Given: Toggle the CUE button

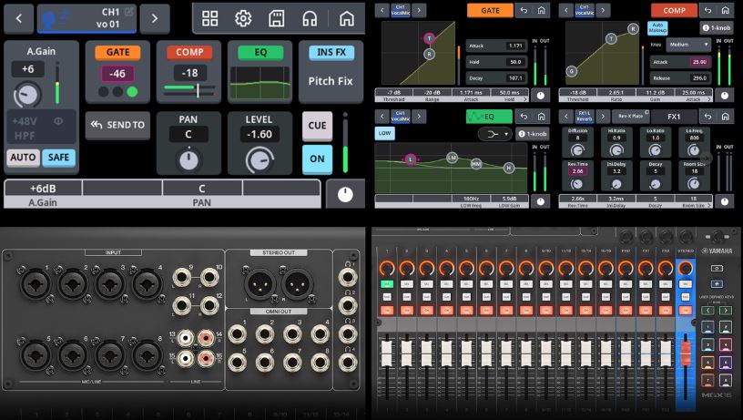Looking at the screenshot, I should point(317,126).
